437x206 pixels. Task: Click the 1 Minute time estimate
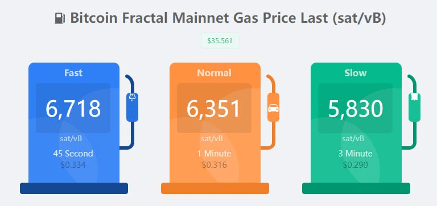[x=214, y=154]
